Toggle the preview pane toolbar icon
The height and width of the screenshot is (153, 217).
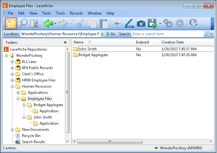(x=34, y=23)
